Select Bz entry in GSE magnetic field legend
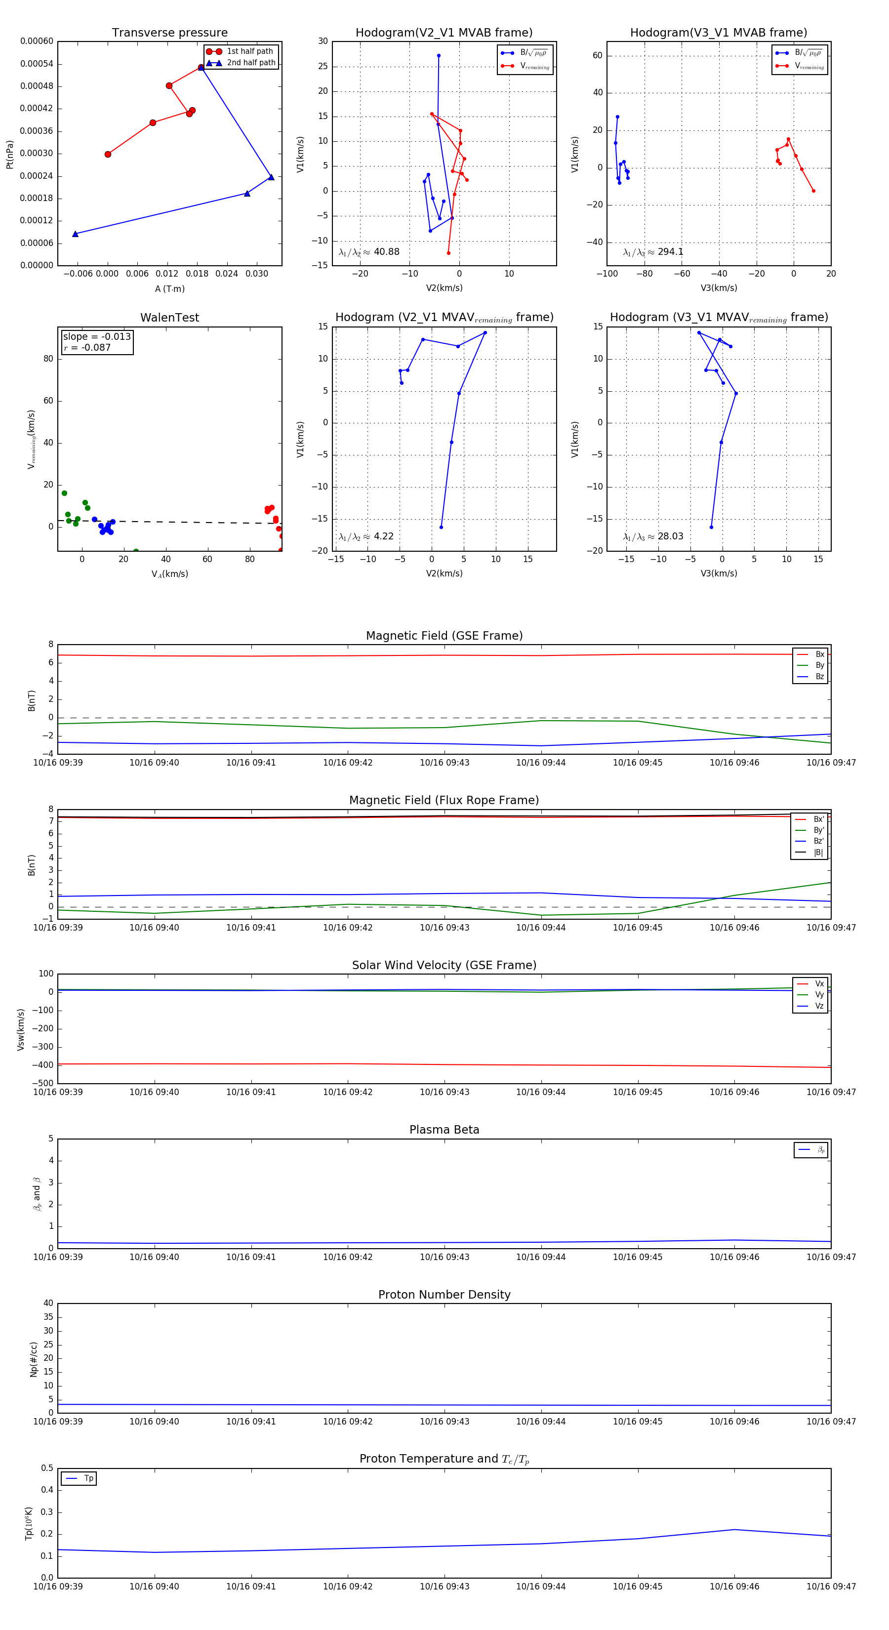 tap(810, 677)
